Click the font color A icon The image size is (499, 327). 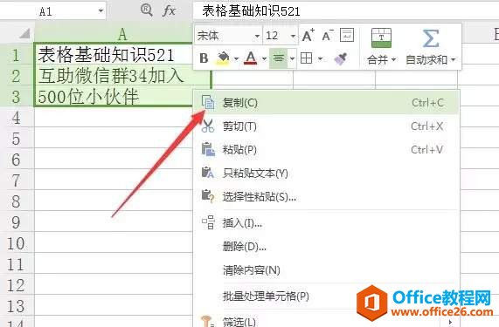pyautogui.click(x=251, y=58)
